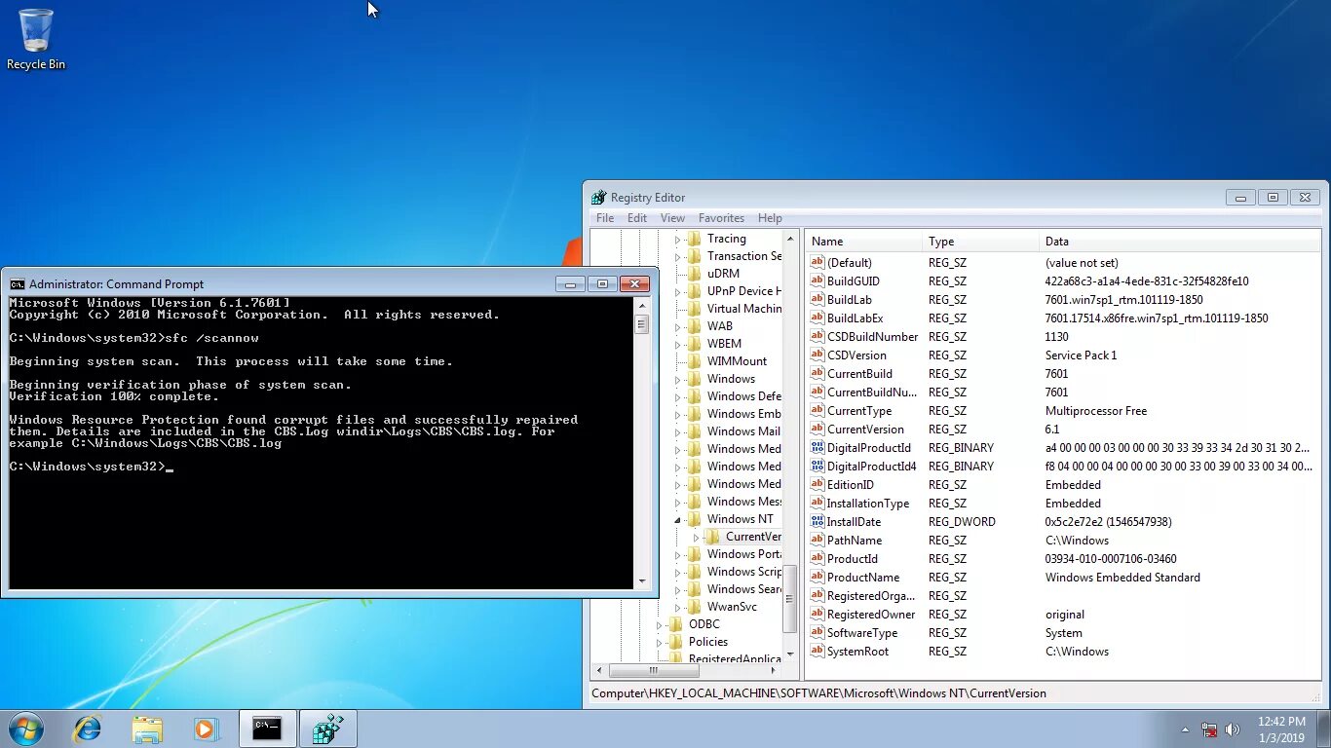Select the CurrentBuild value name
Image resolution: width=1331 pixels, height=748 pixels.
pos(859,374)
